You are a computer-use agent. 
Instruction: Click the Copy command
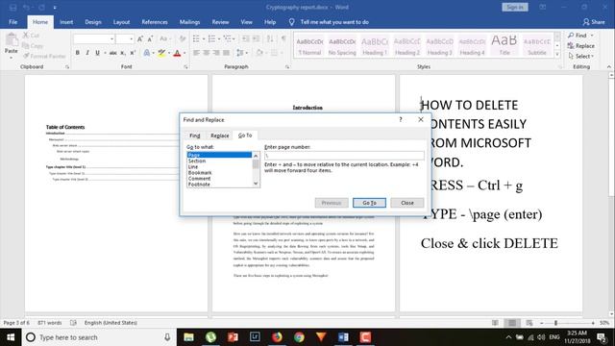coord(33,45)
